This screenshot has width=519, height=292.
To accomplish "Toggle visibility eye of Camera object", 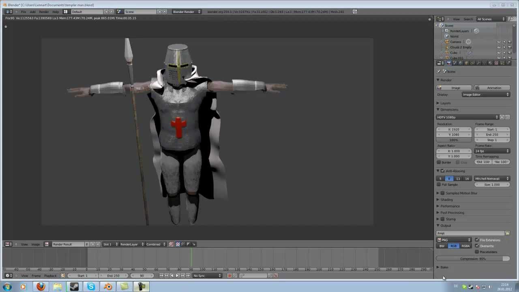I will (499, 42).
